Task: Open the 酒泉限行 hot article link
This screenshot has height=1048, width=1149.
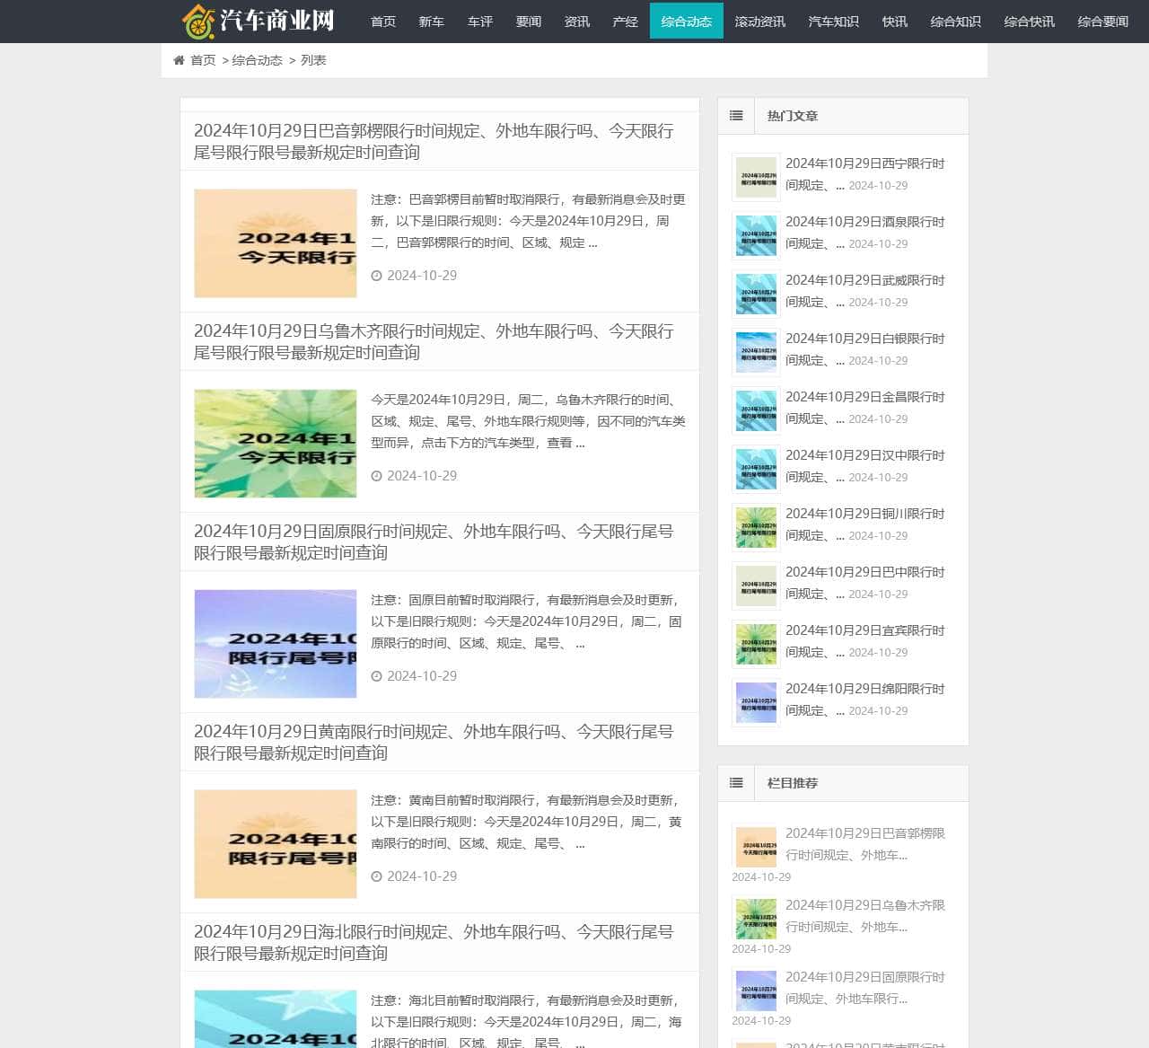Action: 865,233
